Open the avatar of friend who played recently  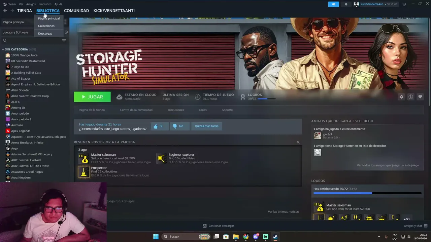(x=318, y=135)
